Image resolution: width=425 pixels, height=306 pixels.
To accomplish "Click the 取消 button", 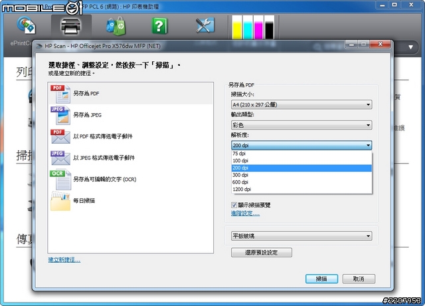I will (x=359, y=279).
